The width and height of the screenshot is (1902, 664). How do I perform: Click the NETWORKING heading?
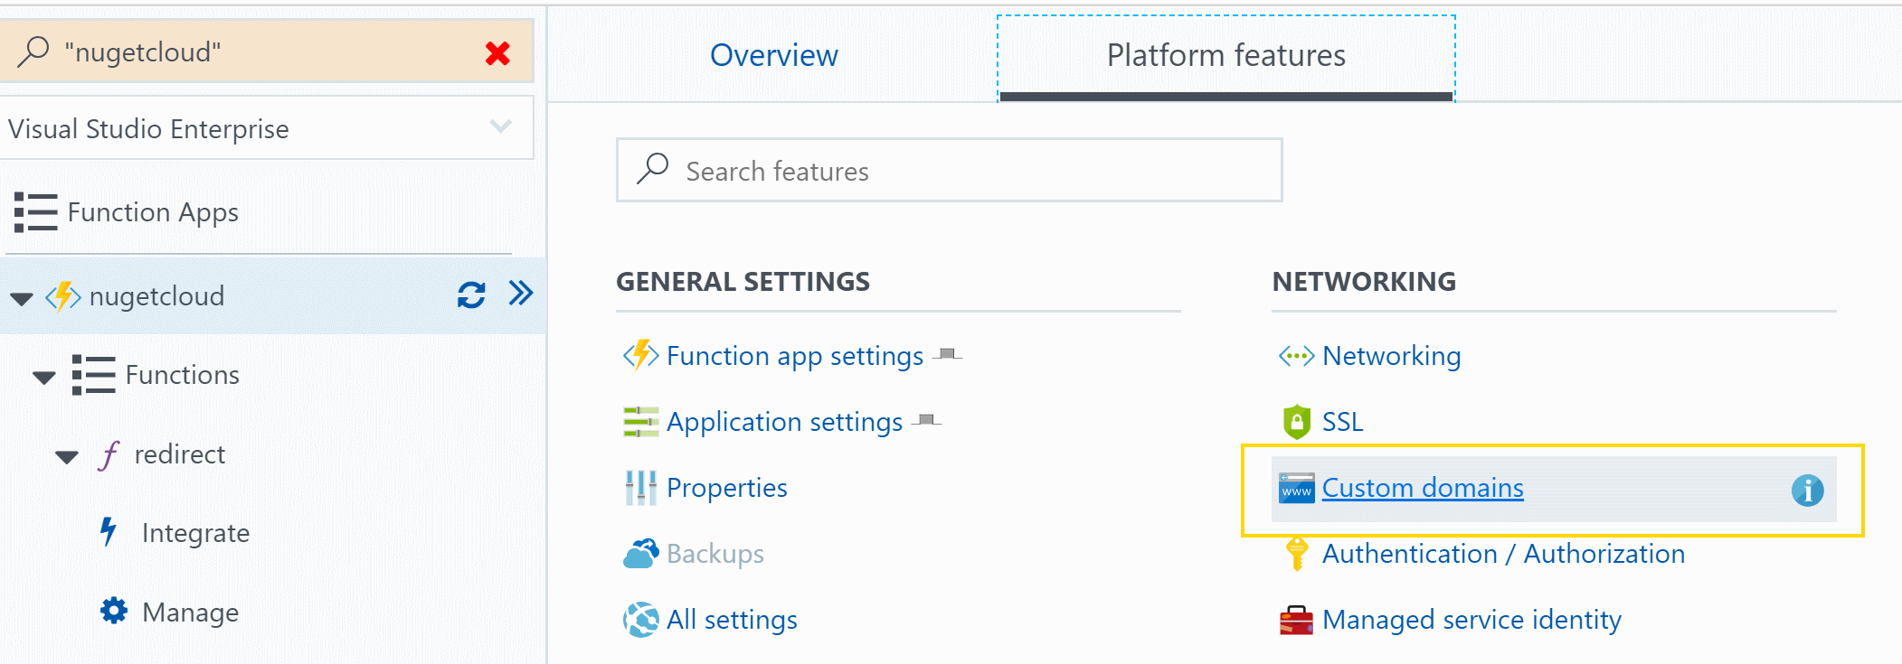1364,282
